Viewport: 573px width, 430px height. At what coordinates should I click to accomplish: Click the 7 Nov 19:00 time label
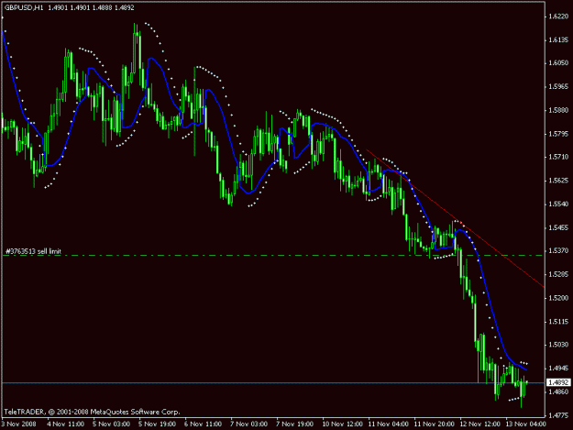click(x=295, y=424)
